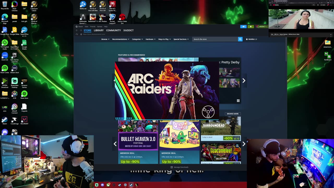Launch Stream Deck desktop icon
This screenshot has height=188, width=334.
[x=15, y=69]
